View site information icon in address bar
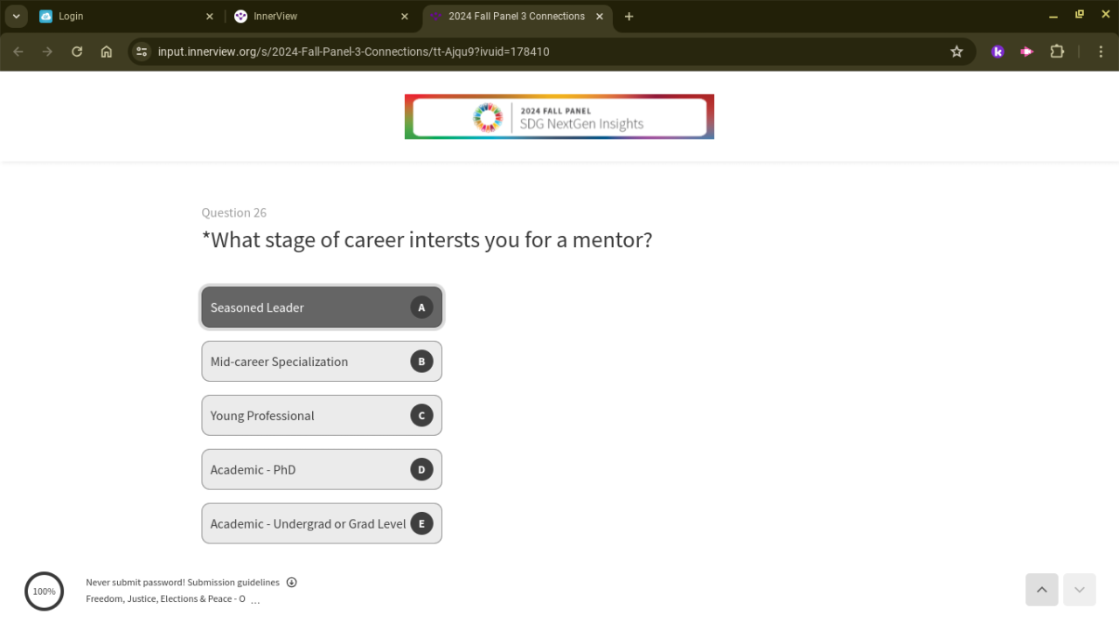Viewport: 1119px width, 629px height. click(142, 52)
